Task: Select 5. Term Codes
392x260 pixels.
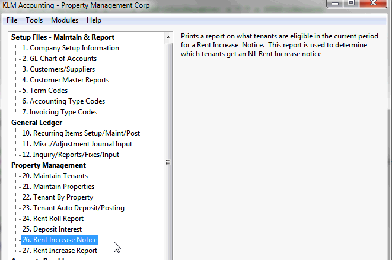Action: click(x=44, y=91)
